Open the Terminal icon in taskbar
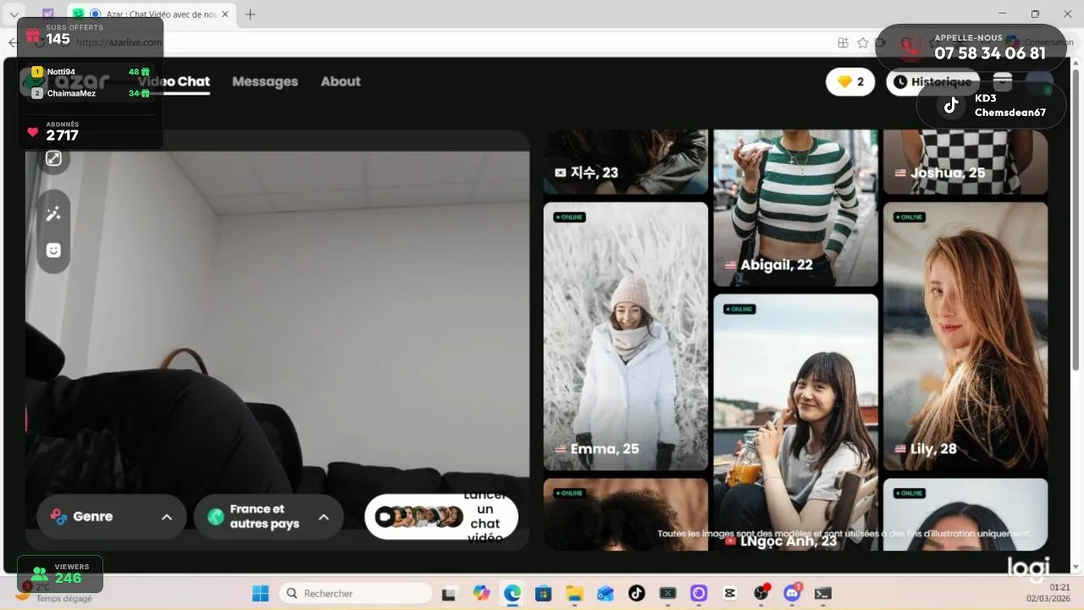 click(x=822, y=594)
